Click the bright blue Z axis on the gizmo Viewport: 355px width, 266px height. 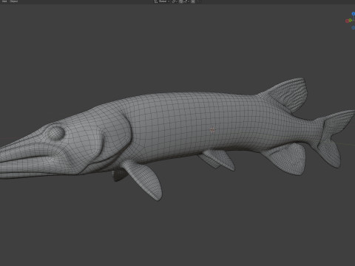coord(354,14)
